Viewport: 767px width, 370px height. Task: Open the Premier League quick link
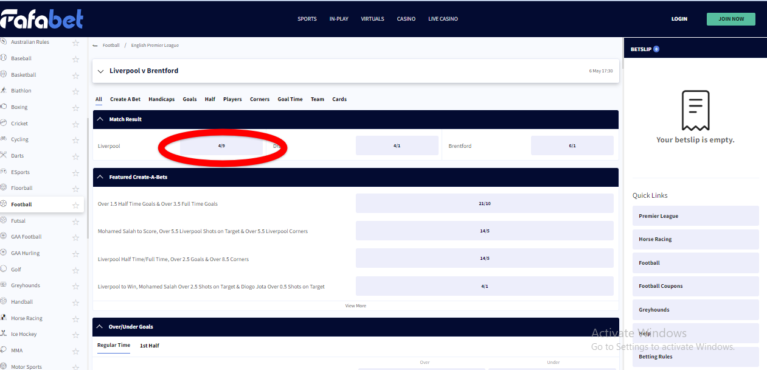696,216
